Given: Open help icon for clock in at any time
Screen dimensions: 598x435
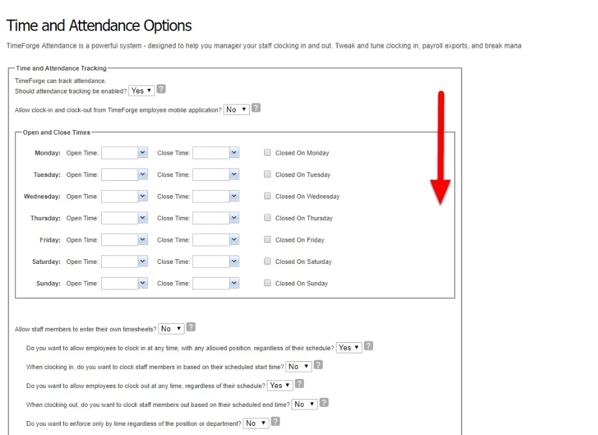Looking at the screenshot, I should (368, 346).
